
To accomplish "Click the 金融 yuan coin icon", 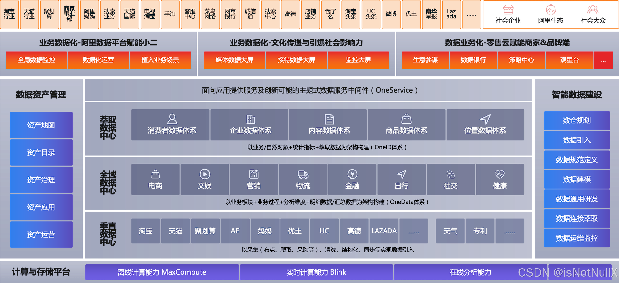I will click(352, 174).
